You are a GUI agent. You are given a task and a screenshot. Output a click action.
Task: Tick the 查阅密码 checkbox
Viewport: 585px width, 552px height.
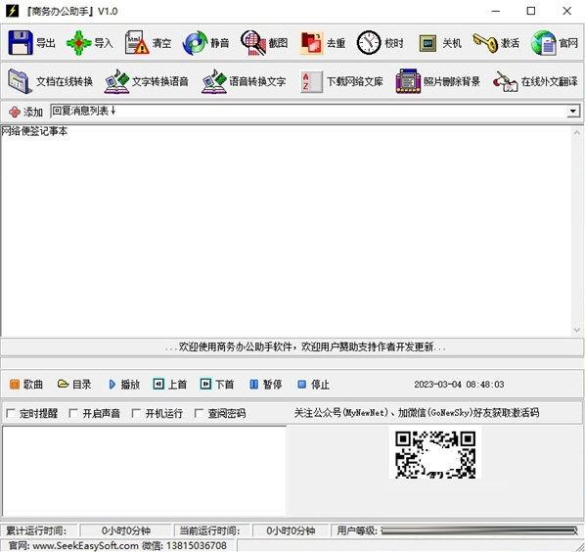point(199,413)
